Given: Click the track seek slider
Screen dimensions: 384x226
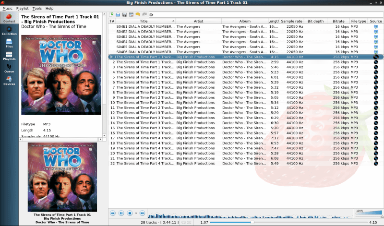Looking at the screenshot, I should [288, 222].
